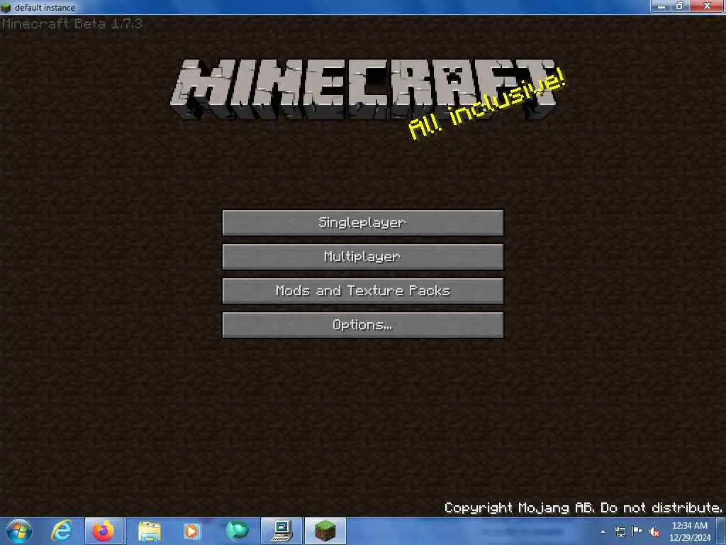Screen dimensions: 726x545
Task: Show hidden system tray icons
Action: (603, 532)
